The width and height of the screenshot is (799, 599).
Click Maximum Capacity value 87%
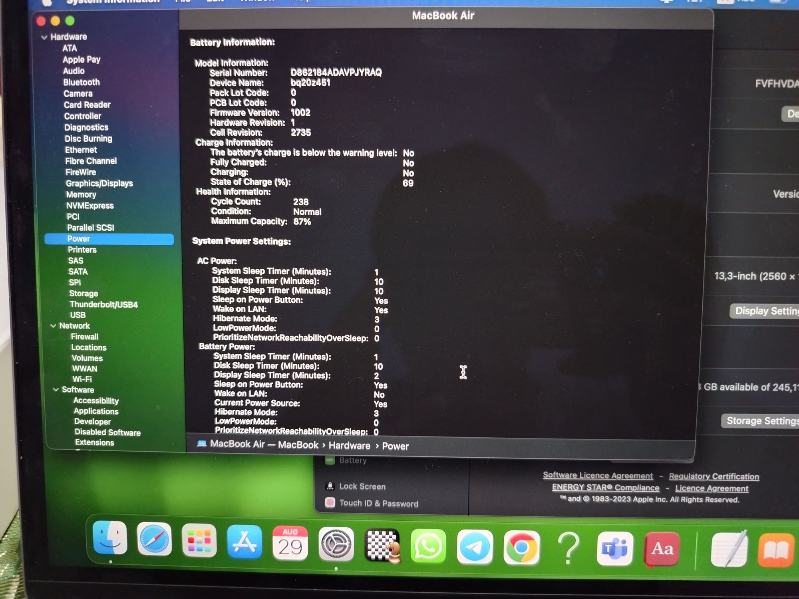coord(302,222)
